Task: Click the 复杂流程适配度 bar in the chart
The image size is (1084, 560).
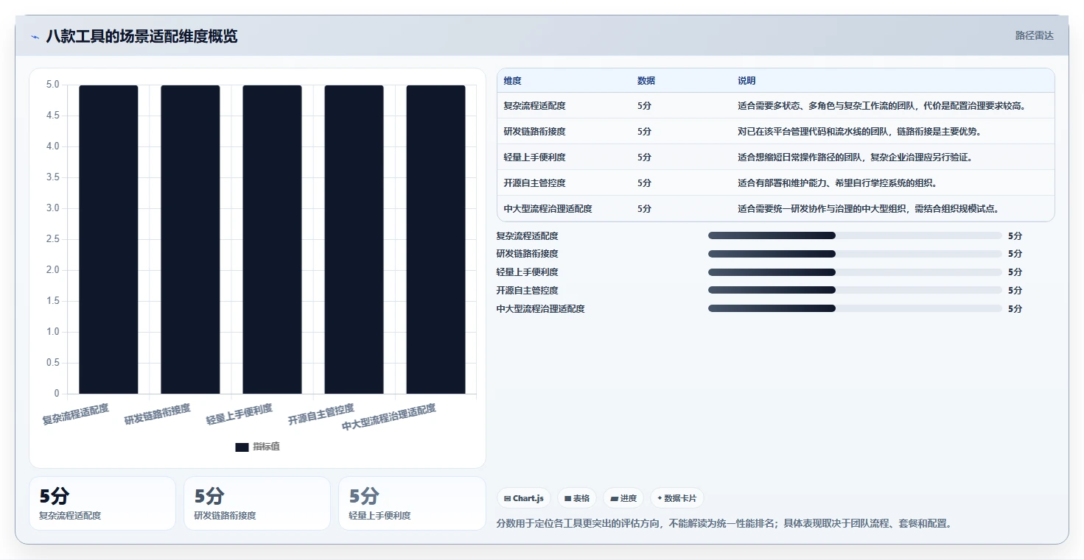Action: click(x=108, y=239)
